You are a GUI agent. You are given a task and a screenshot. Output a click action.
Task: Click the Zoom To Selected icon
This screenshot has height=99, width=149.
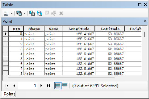[54, 13]
